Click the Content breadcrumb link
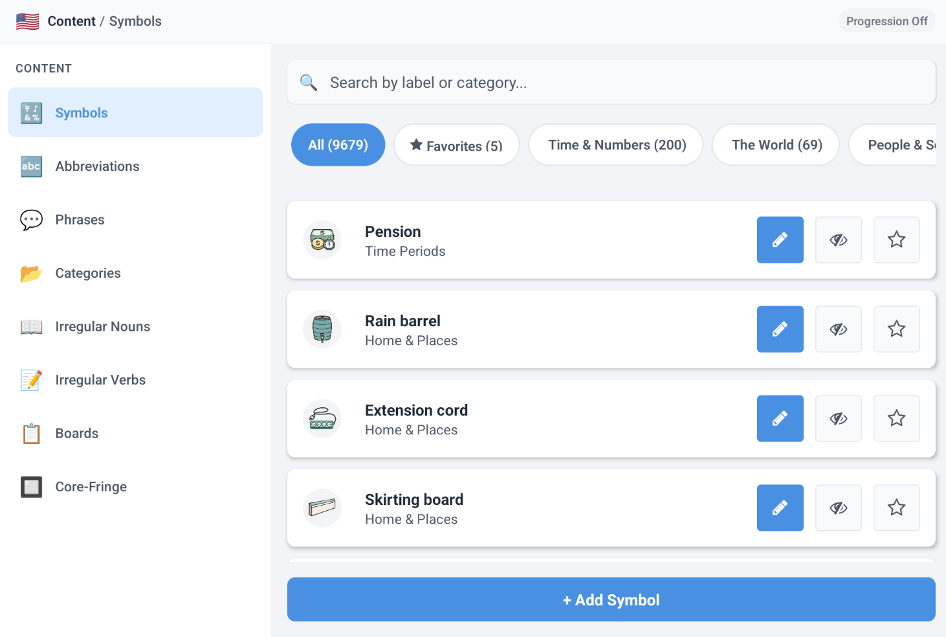946x637 pixels. (71, 21)
